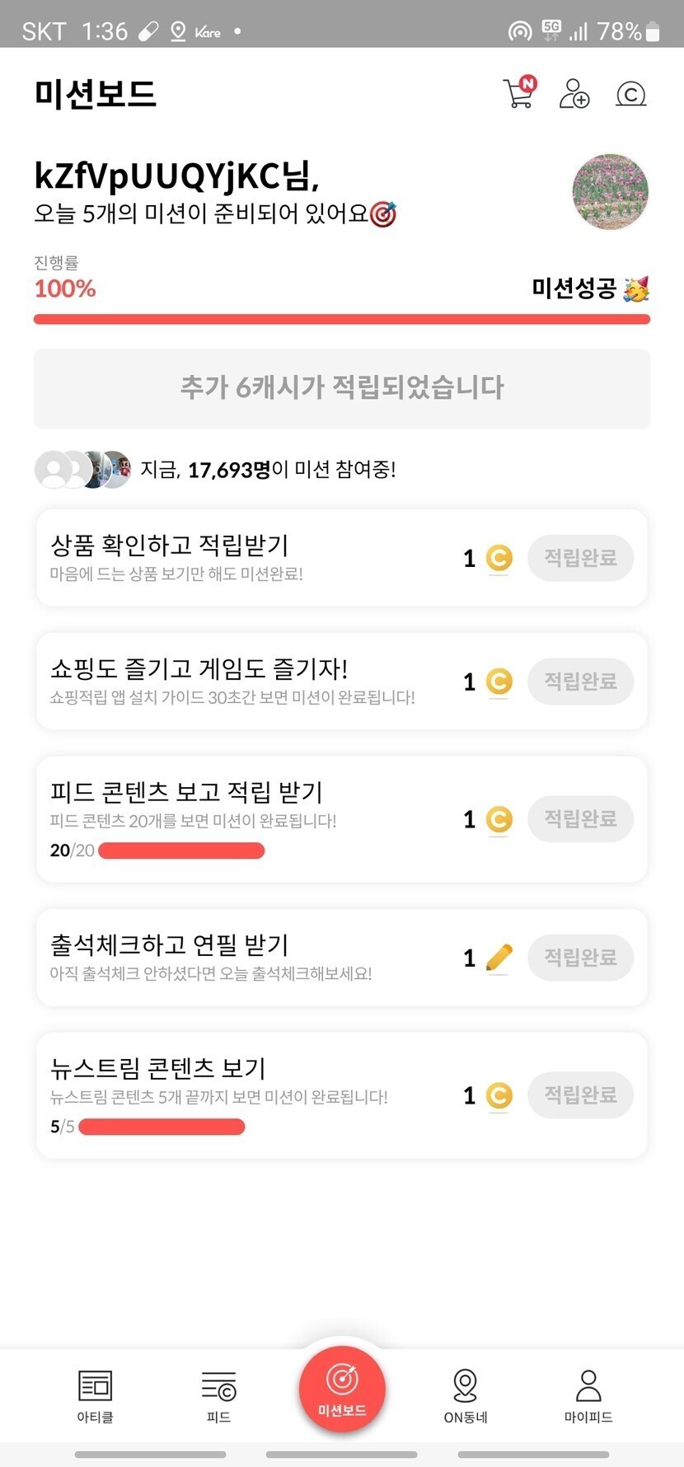Open the 아티클 tab

[x=95, y=1395]
